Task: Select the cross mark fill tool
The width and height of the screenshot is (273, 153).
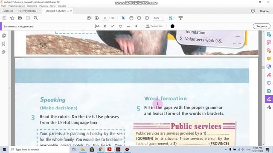Action: [105, 26]
